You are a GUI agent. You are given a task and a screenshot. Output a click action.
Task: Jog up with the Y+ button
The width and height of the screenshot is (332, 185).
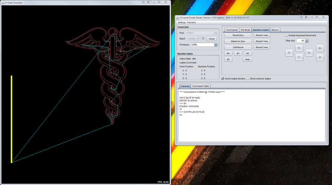[x=299, y=48]
